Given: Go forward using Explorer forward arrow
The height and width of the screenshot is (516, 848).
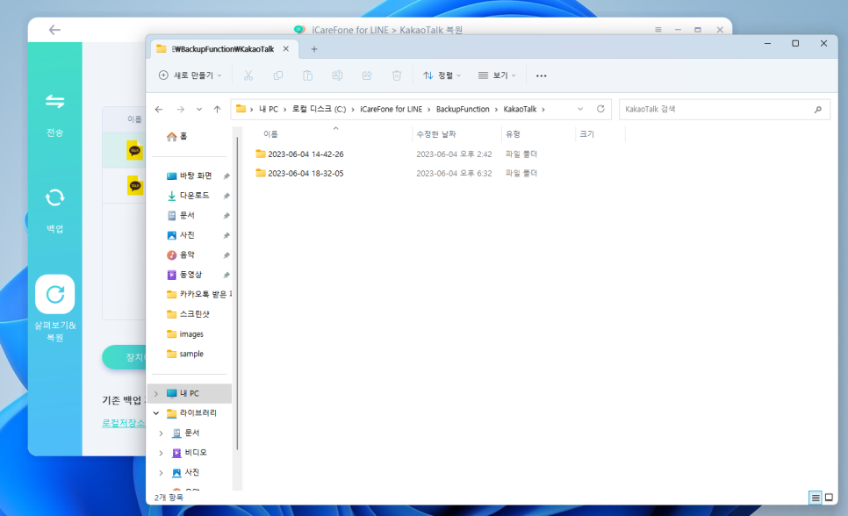Looking at the screenshot, I should (x=180, y=110).
